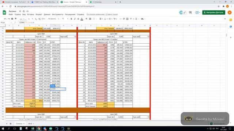Viewport: 234px width, 131px height.
Task: Add a new sheet with plus
Action: pos(7,124)
